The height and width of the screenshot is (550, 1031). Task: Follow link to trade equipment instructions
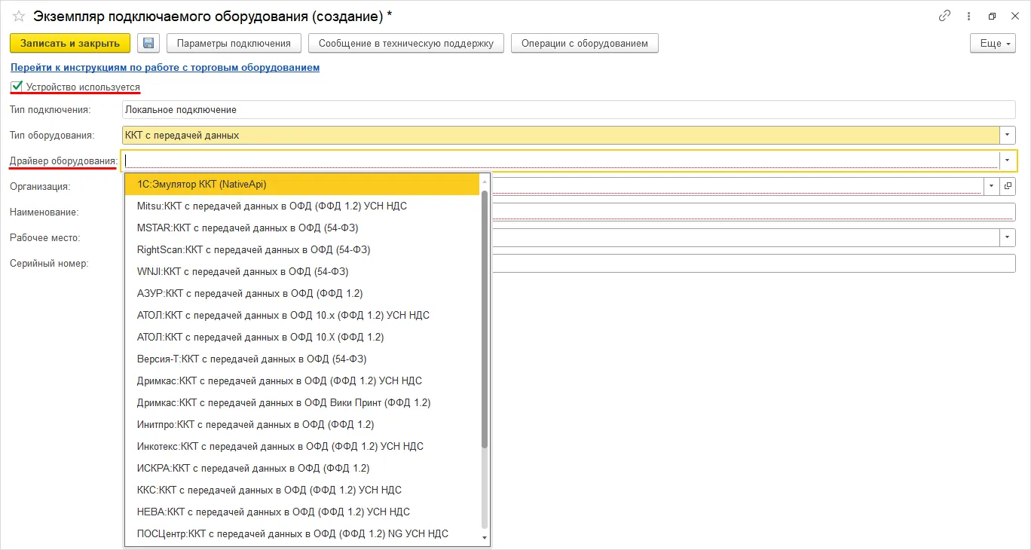(165, 67)
